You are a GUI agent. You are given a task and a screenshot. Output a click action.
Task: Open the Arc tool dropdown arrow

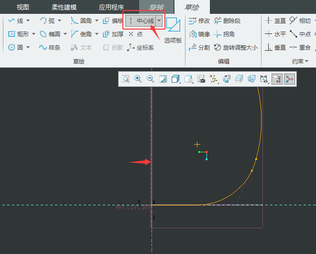pyautogui.click(x=59, y=21)
